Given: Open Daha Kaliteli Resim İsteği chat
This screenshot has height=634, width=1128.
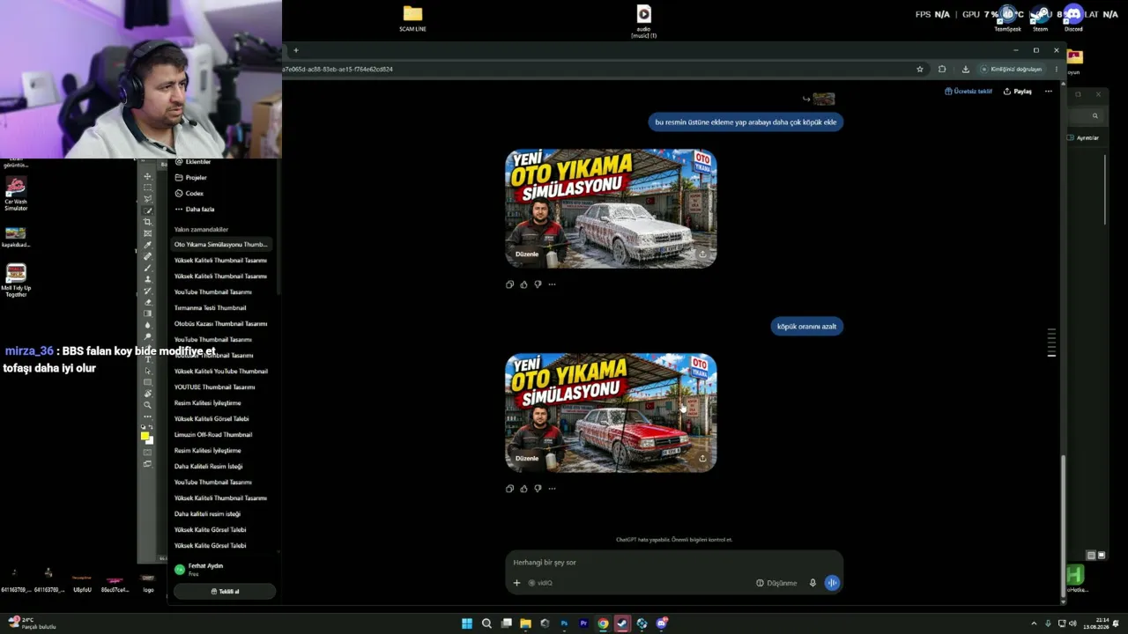Looking at the screenshot, I should pos(208,467).
